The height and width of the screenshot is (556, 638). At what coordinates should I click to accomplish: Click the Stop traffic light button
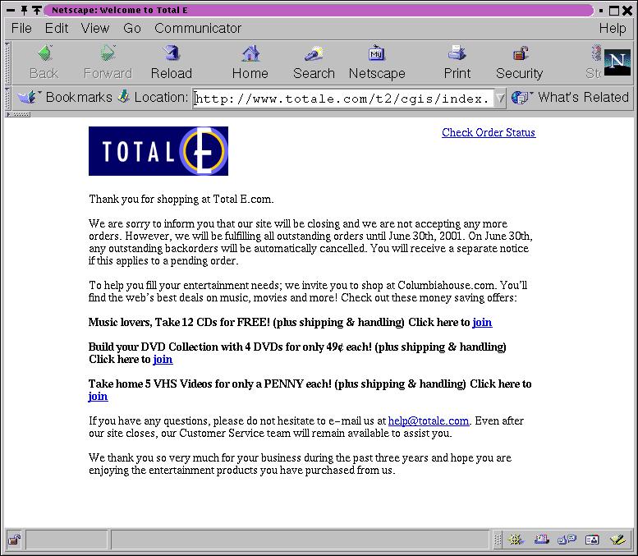(594, 62)
